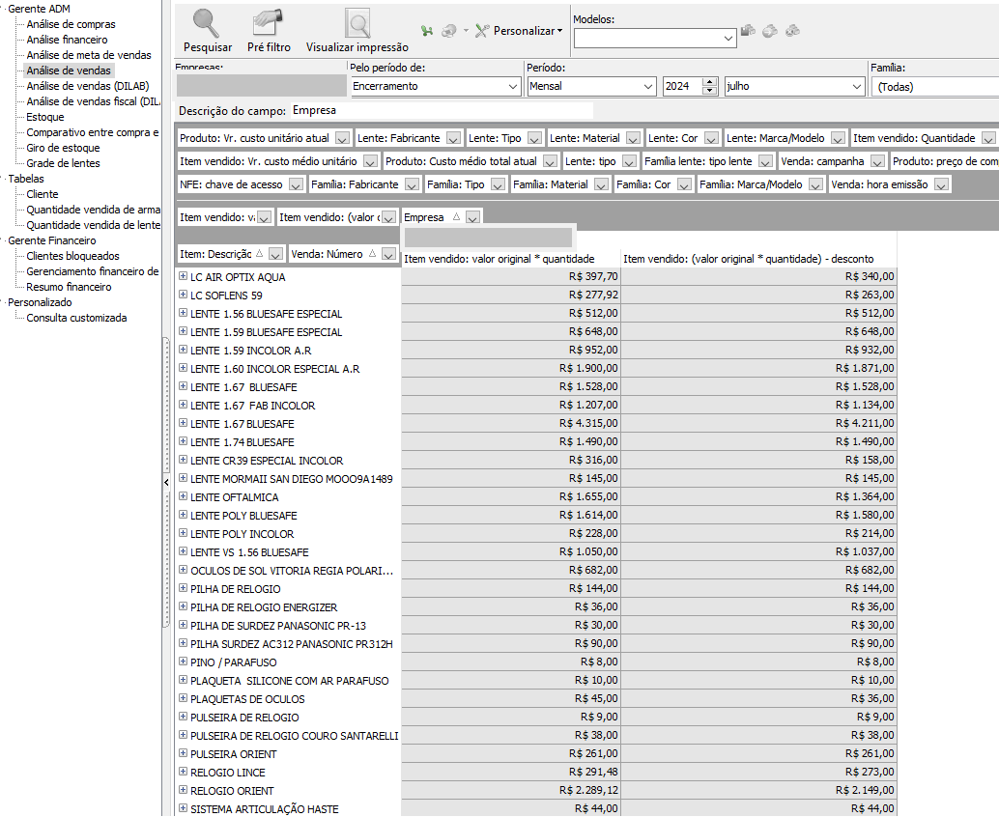Click the middle gray icon right of Modelos
Screen dimensions: 999x817
770,31
